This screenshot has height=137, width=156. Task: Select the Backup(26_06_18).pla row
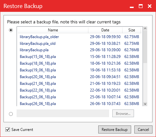click(x=79, y=104)
